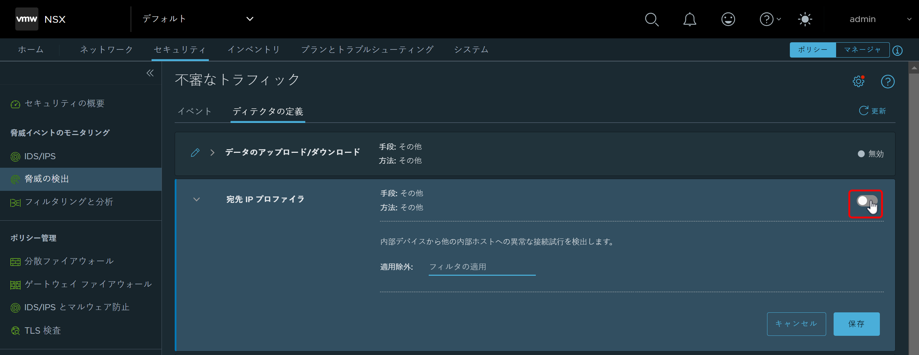
Task: Select the ディテクタの定義 tab
Action: (x=268, y=111)
